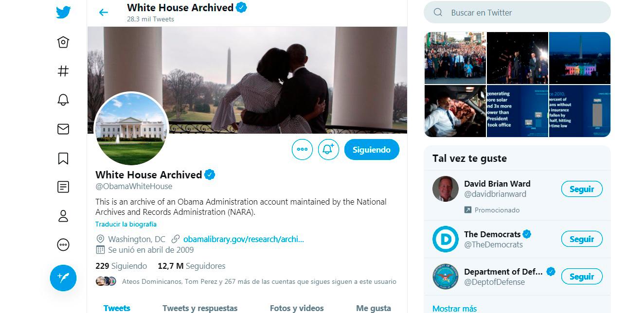This screenshot has height=313, width=644.
Task: Expand sidebar More options circle icon
Action: (63, 244)
